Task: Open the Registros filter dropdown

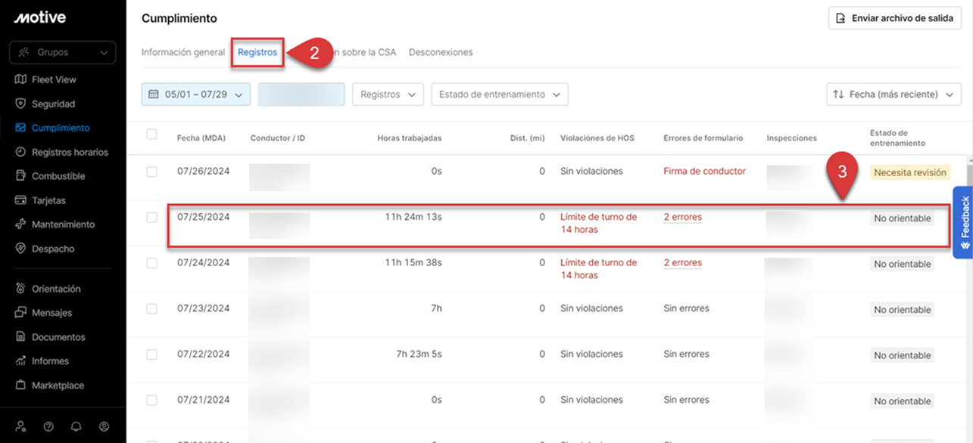Action: (x=388, y=94)
